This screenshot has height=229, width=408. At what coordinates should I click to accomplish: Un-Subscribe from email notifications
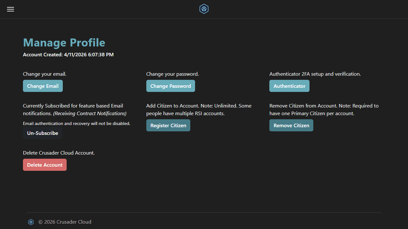[42, 133]
